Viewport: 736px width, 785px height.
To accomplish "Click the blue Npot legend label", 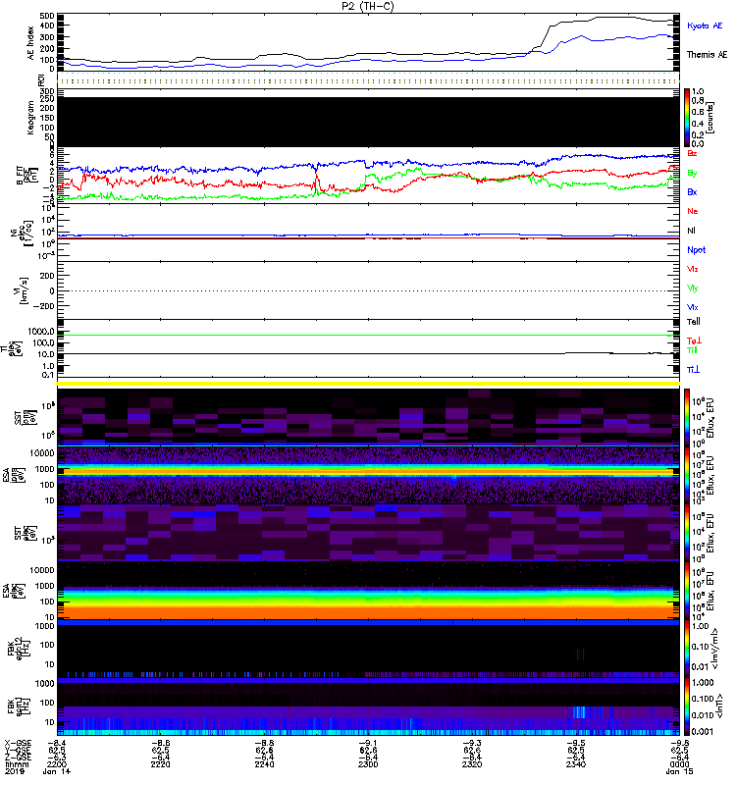I will 695,249.
